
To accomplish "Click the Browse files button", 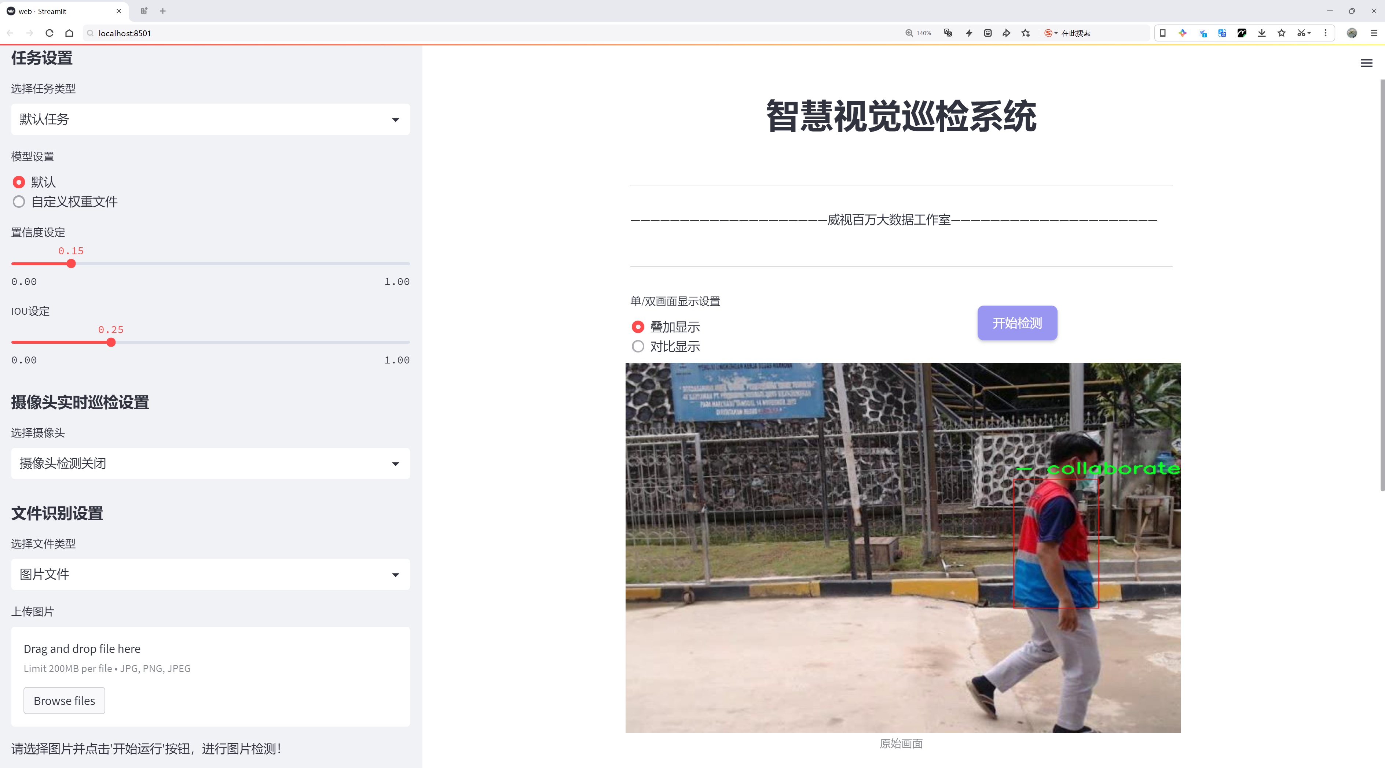I will click(64, 701).
